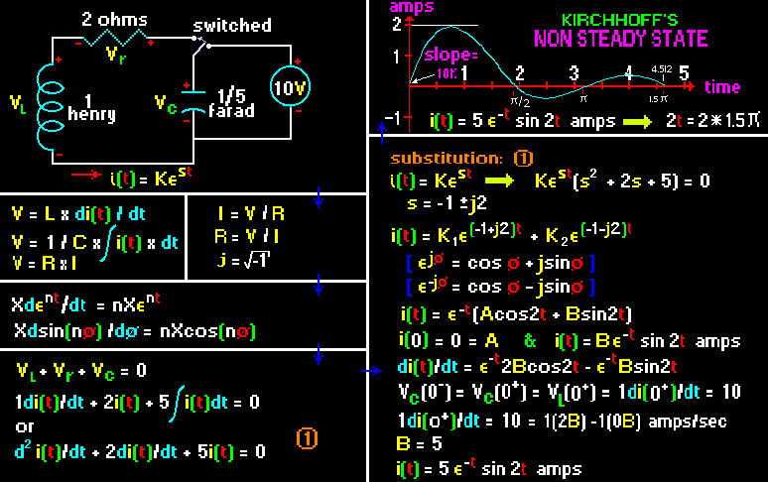
Task: Click the 's = -1 ±j2' roots line
Action: pos(448,202)
